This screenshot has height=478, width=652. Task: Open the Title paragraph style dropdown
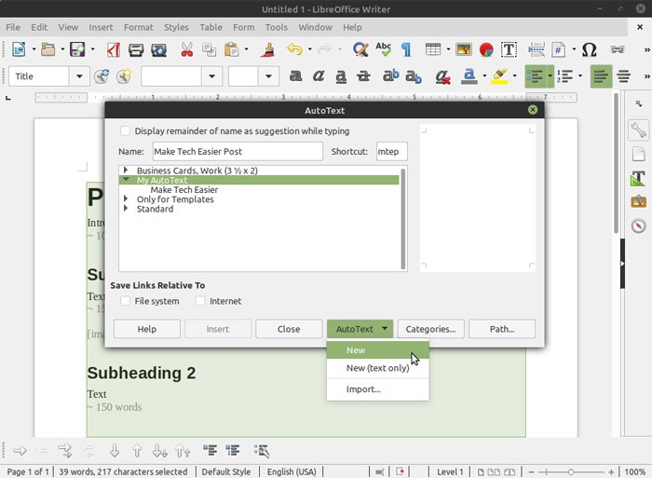click(x=79, y=76)
